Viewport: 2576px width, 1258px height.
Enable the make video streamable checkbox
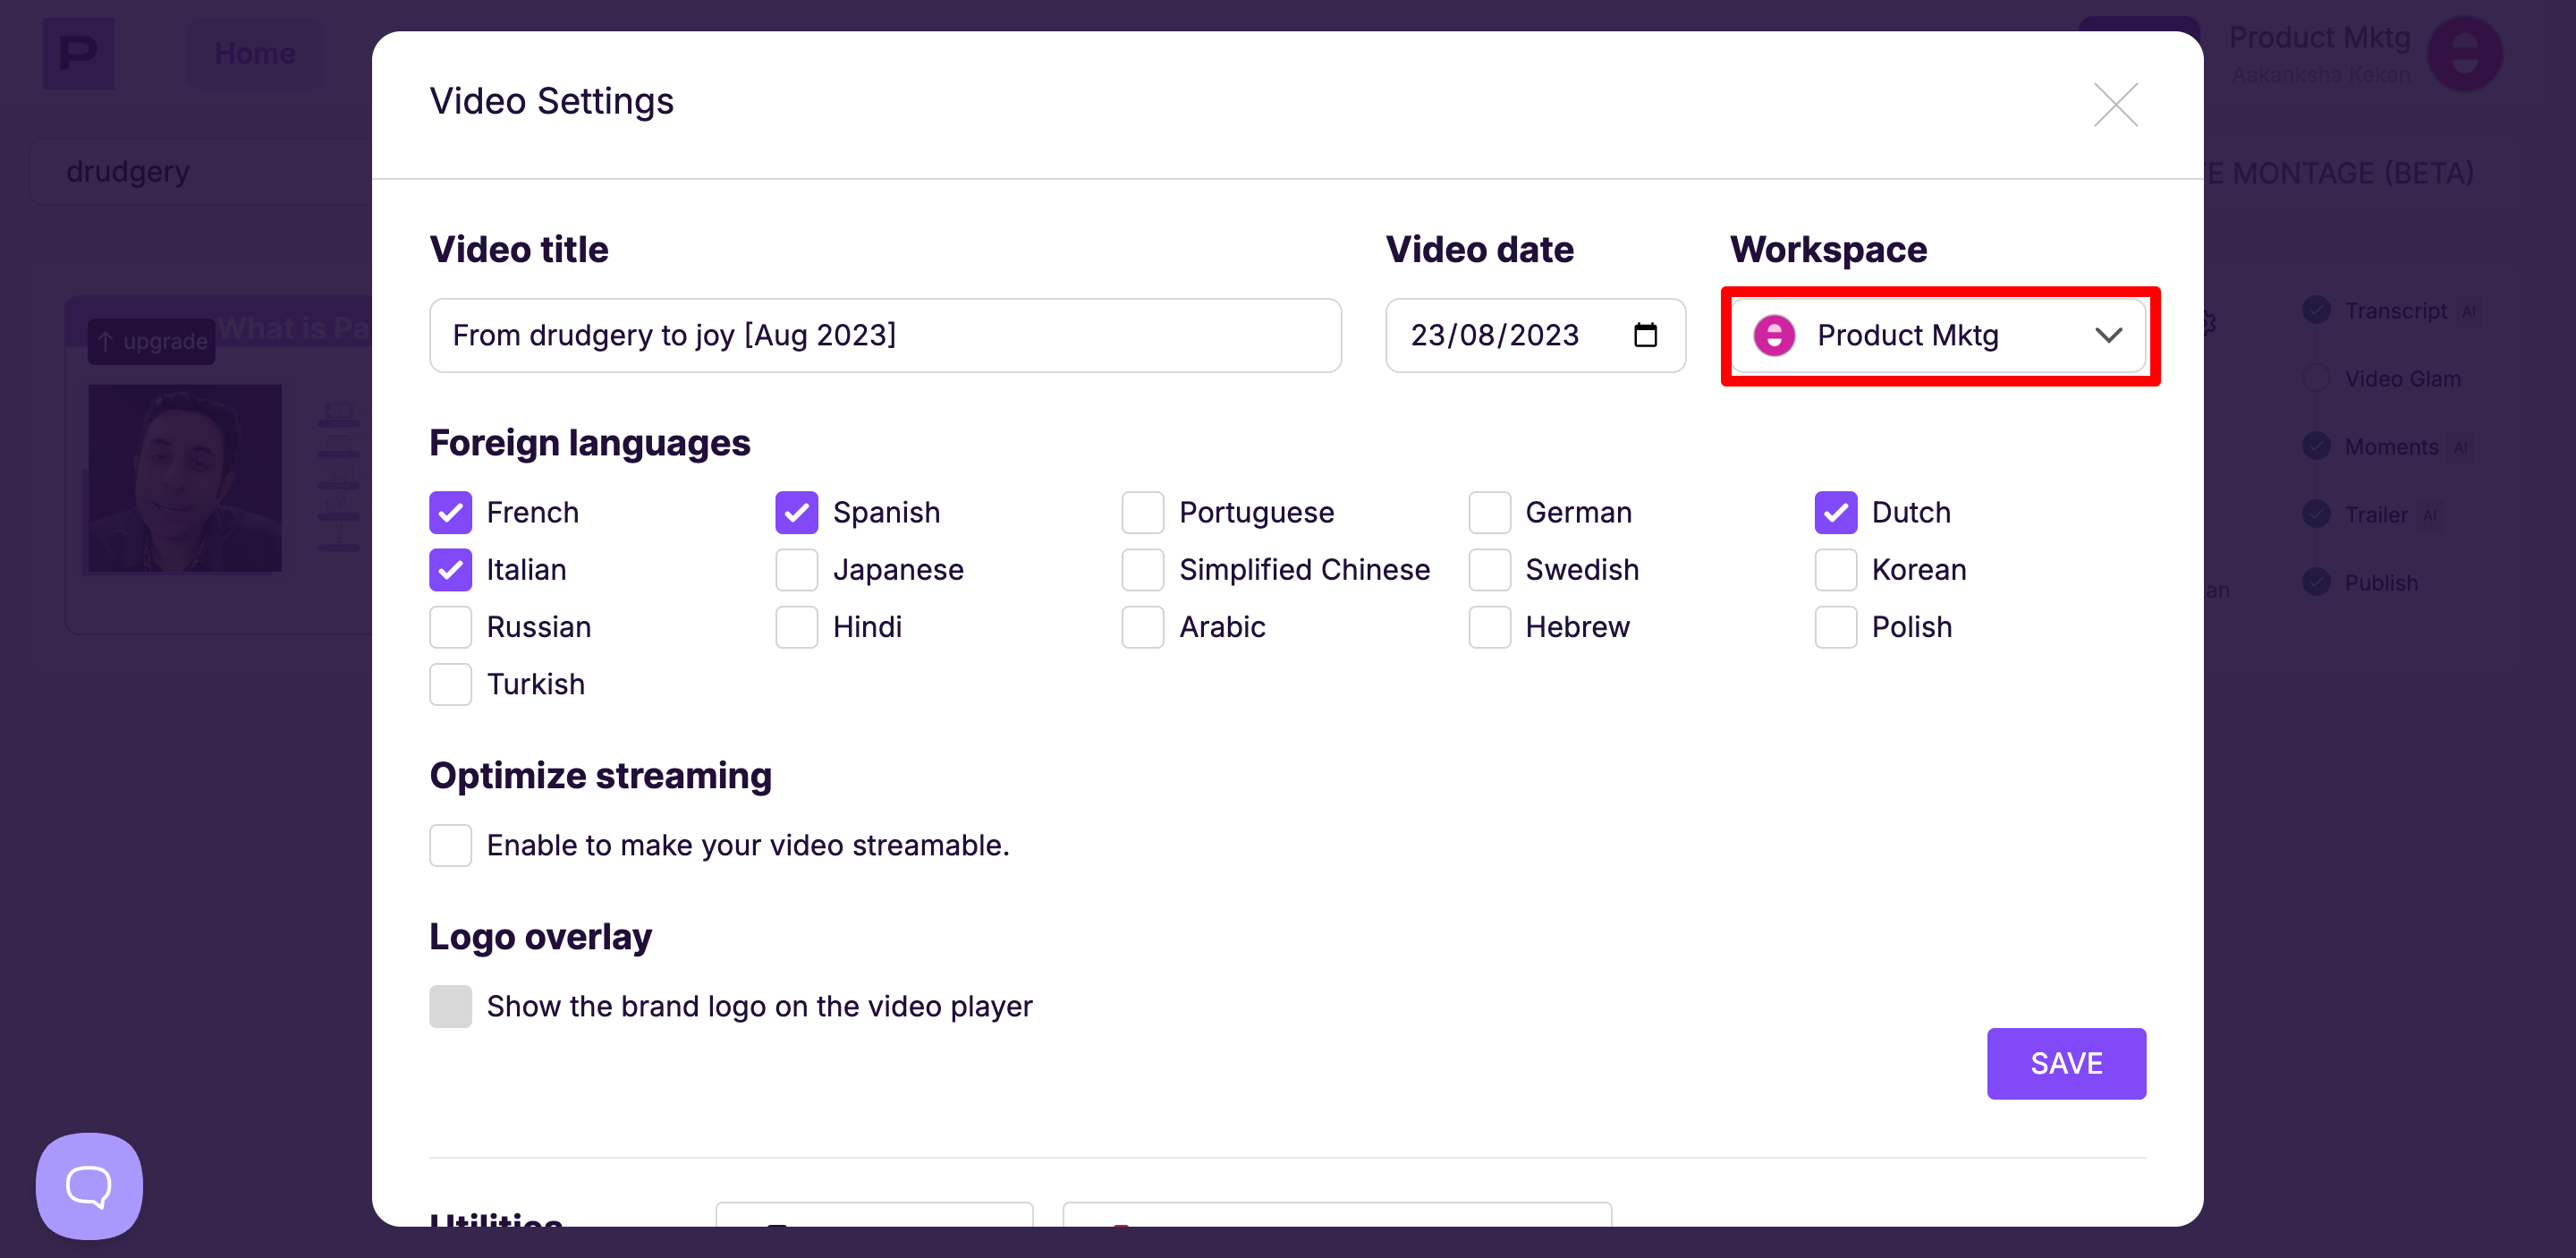(450, 845)
